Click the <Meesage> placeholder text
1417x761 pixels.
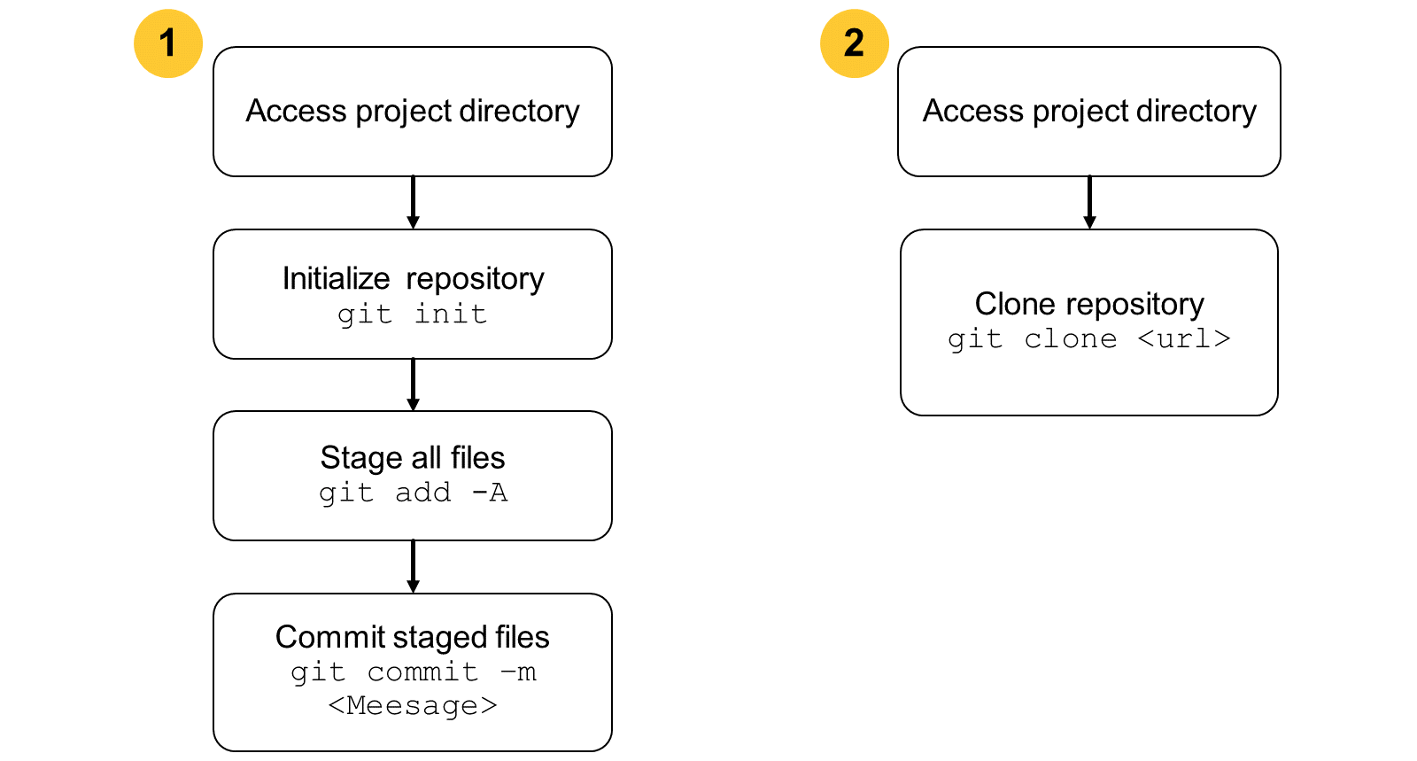[x=413, y=705]
